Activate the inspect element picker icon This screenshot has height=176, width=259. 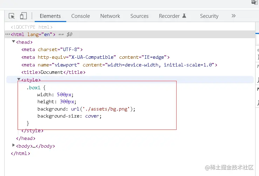12,16
